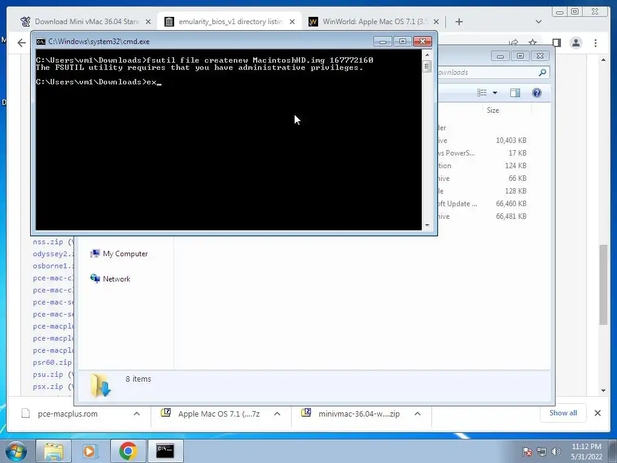This screenshot has width=617, height=463.
Task: Open Chrome tab search chevron
Action: click(538, 22)
